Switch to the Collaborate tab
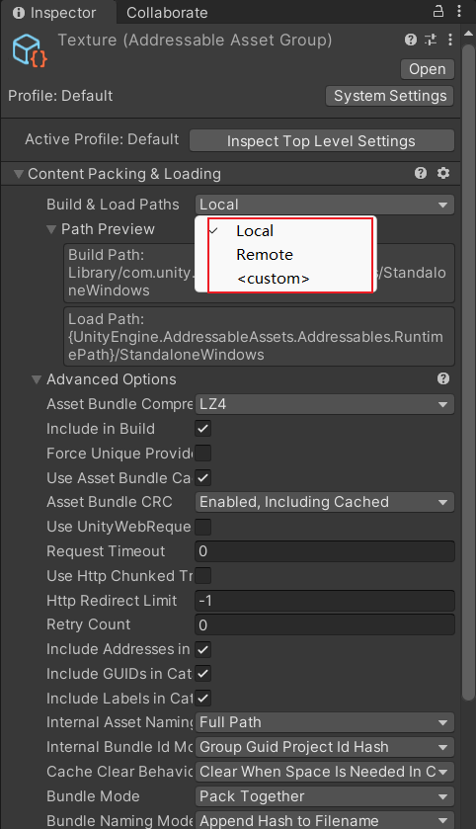 click(x=167, y=13)
